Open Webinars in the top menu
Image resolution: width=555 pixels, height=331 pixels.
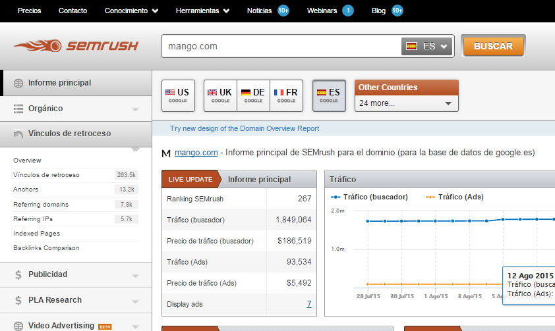pos(322,11)
